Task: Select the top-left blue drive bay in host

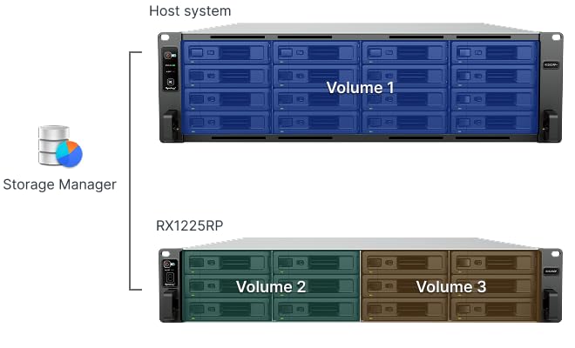Action: tap(227, 53)
